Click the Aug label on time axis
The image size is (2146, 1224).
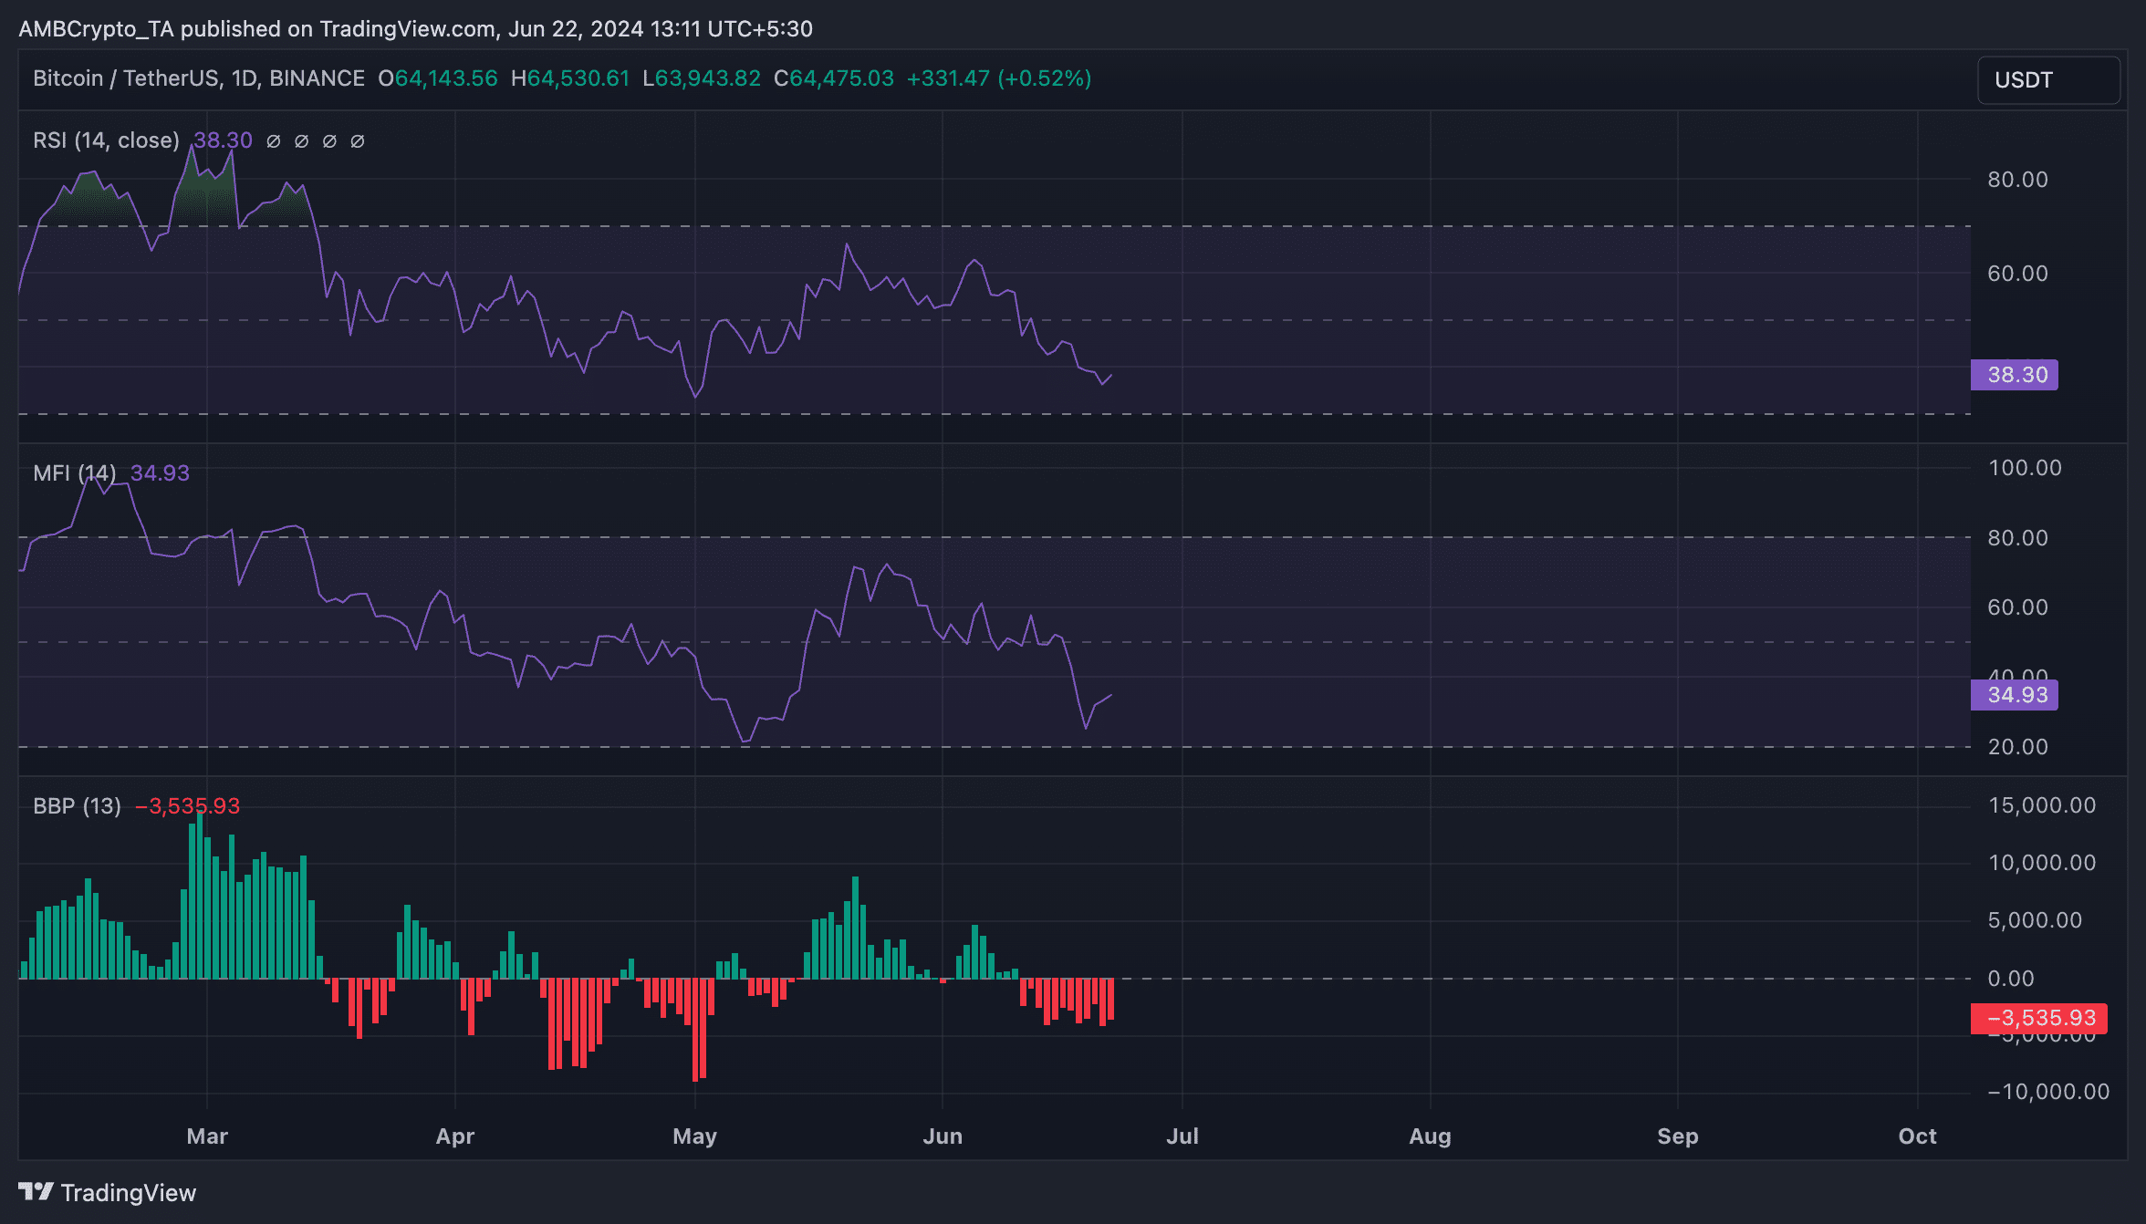pos(1430,1136)
